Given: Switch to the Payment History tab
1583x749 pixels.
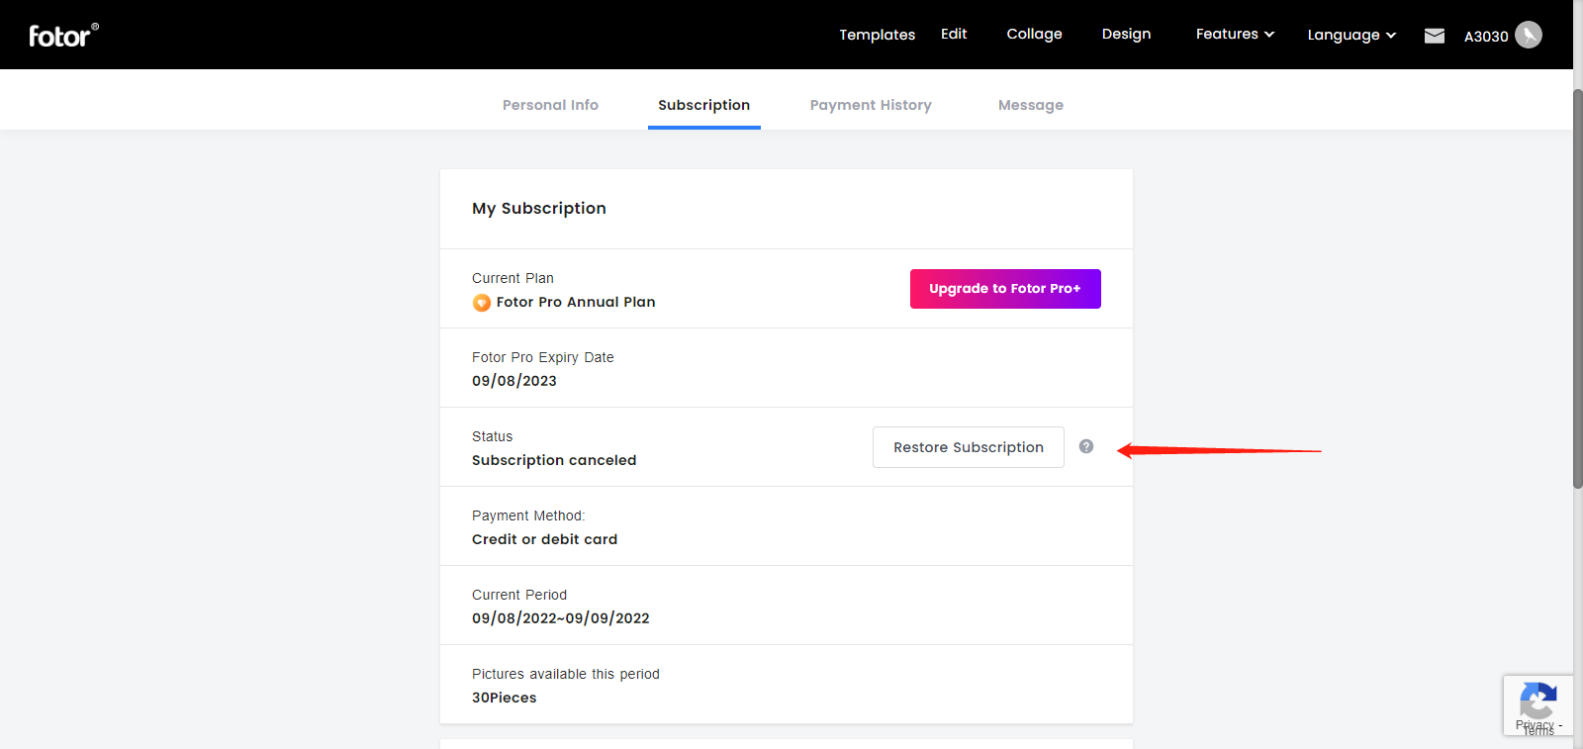Looking at the screenshot, I should point(871,105).
